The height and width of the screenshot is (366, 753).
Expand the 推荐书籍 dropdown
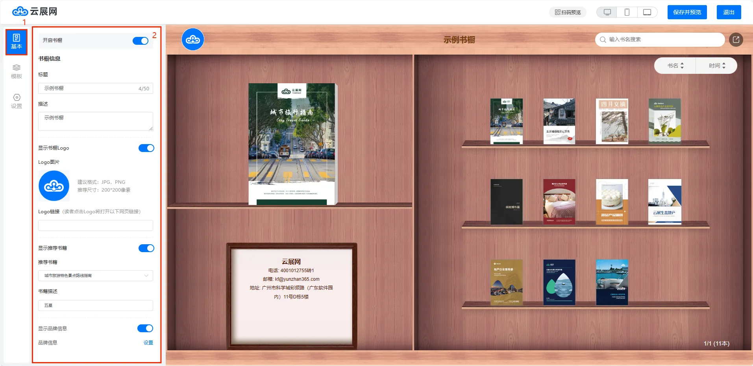click(x=96, y=276)
